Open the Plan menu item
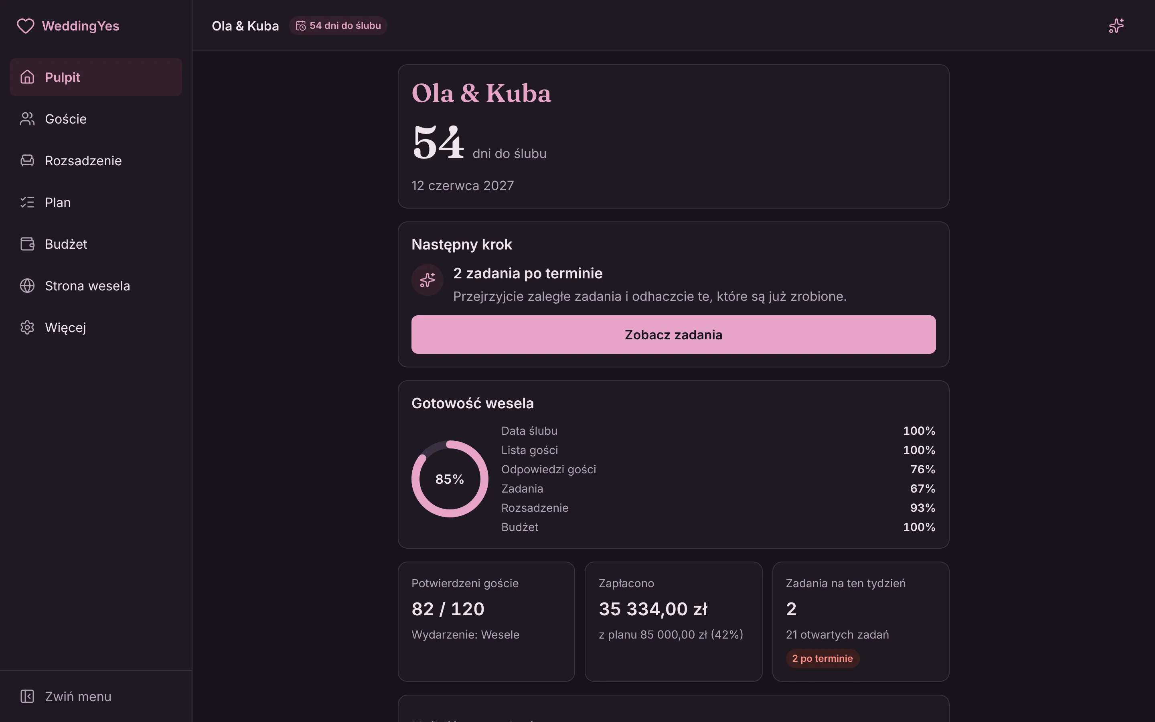The height and width of the screenshot is (722, 1155). point(95,203)
